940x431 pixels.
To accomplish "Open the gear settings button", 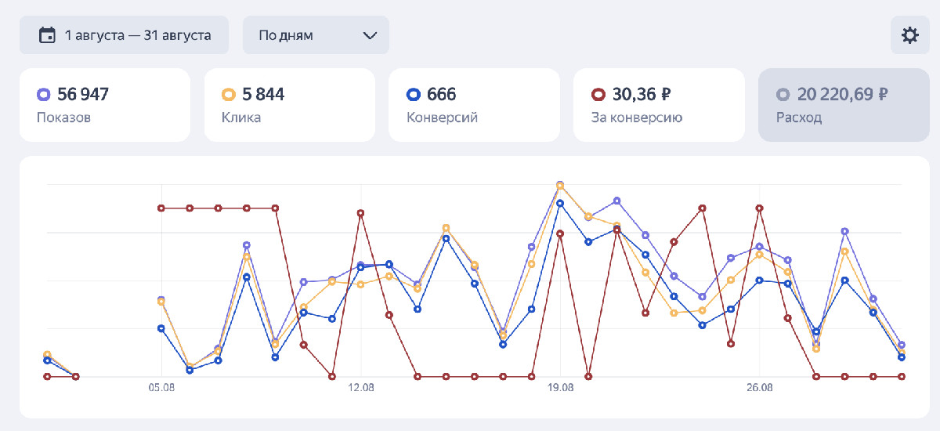I will 909,35.
